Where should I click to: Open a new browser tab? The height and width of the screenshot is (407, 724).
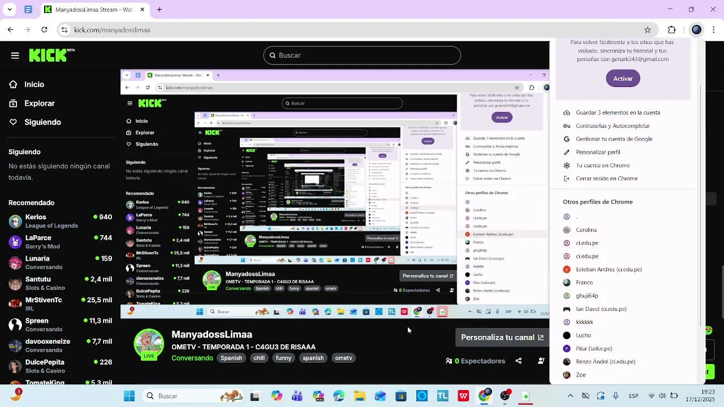[160, 10]
